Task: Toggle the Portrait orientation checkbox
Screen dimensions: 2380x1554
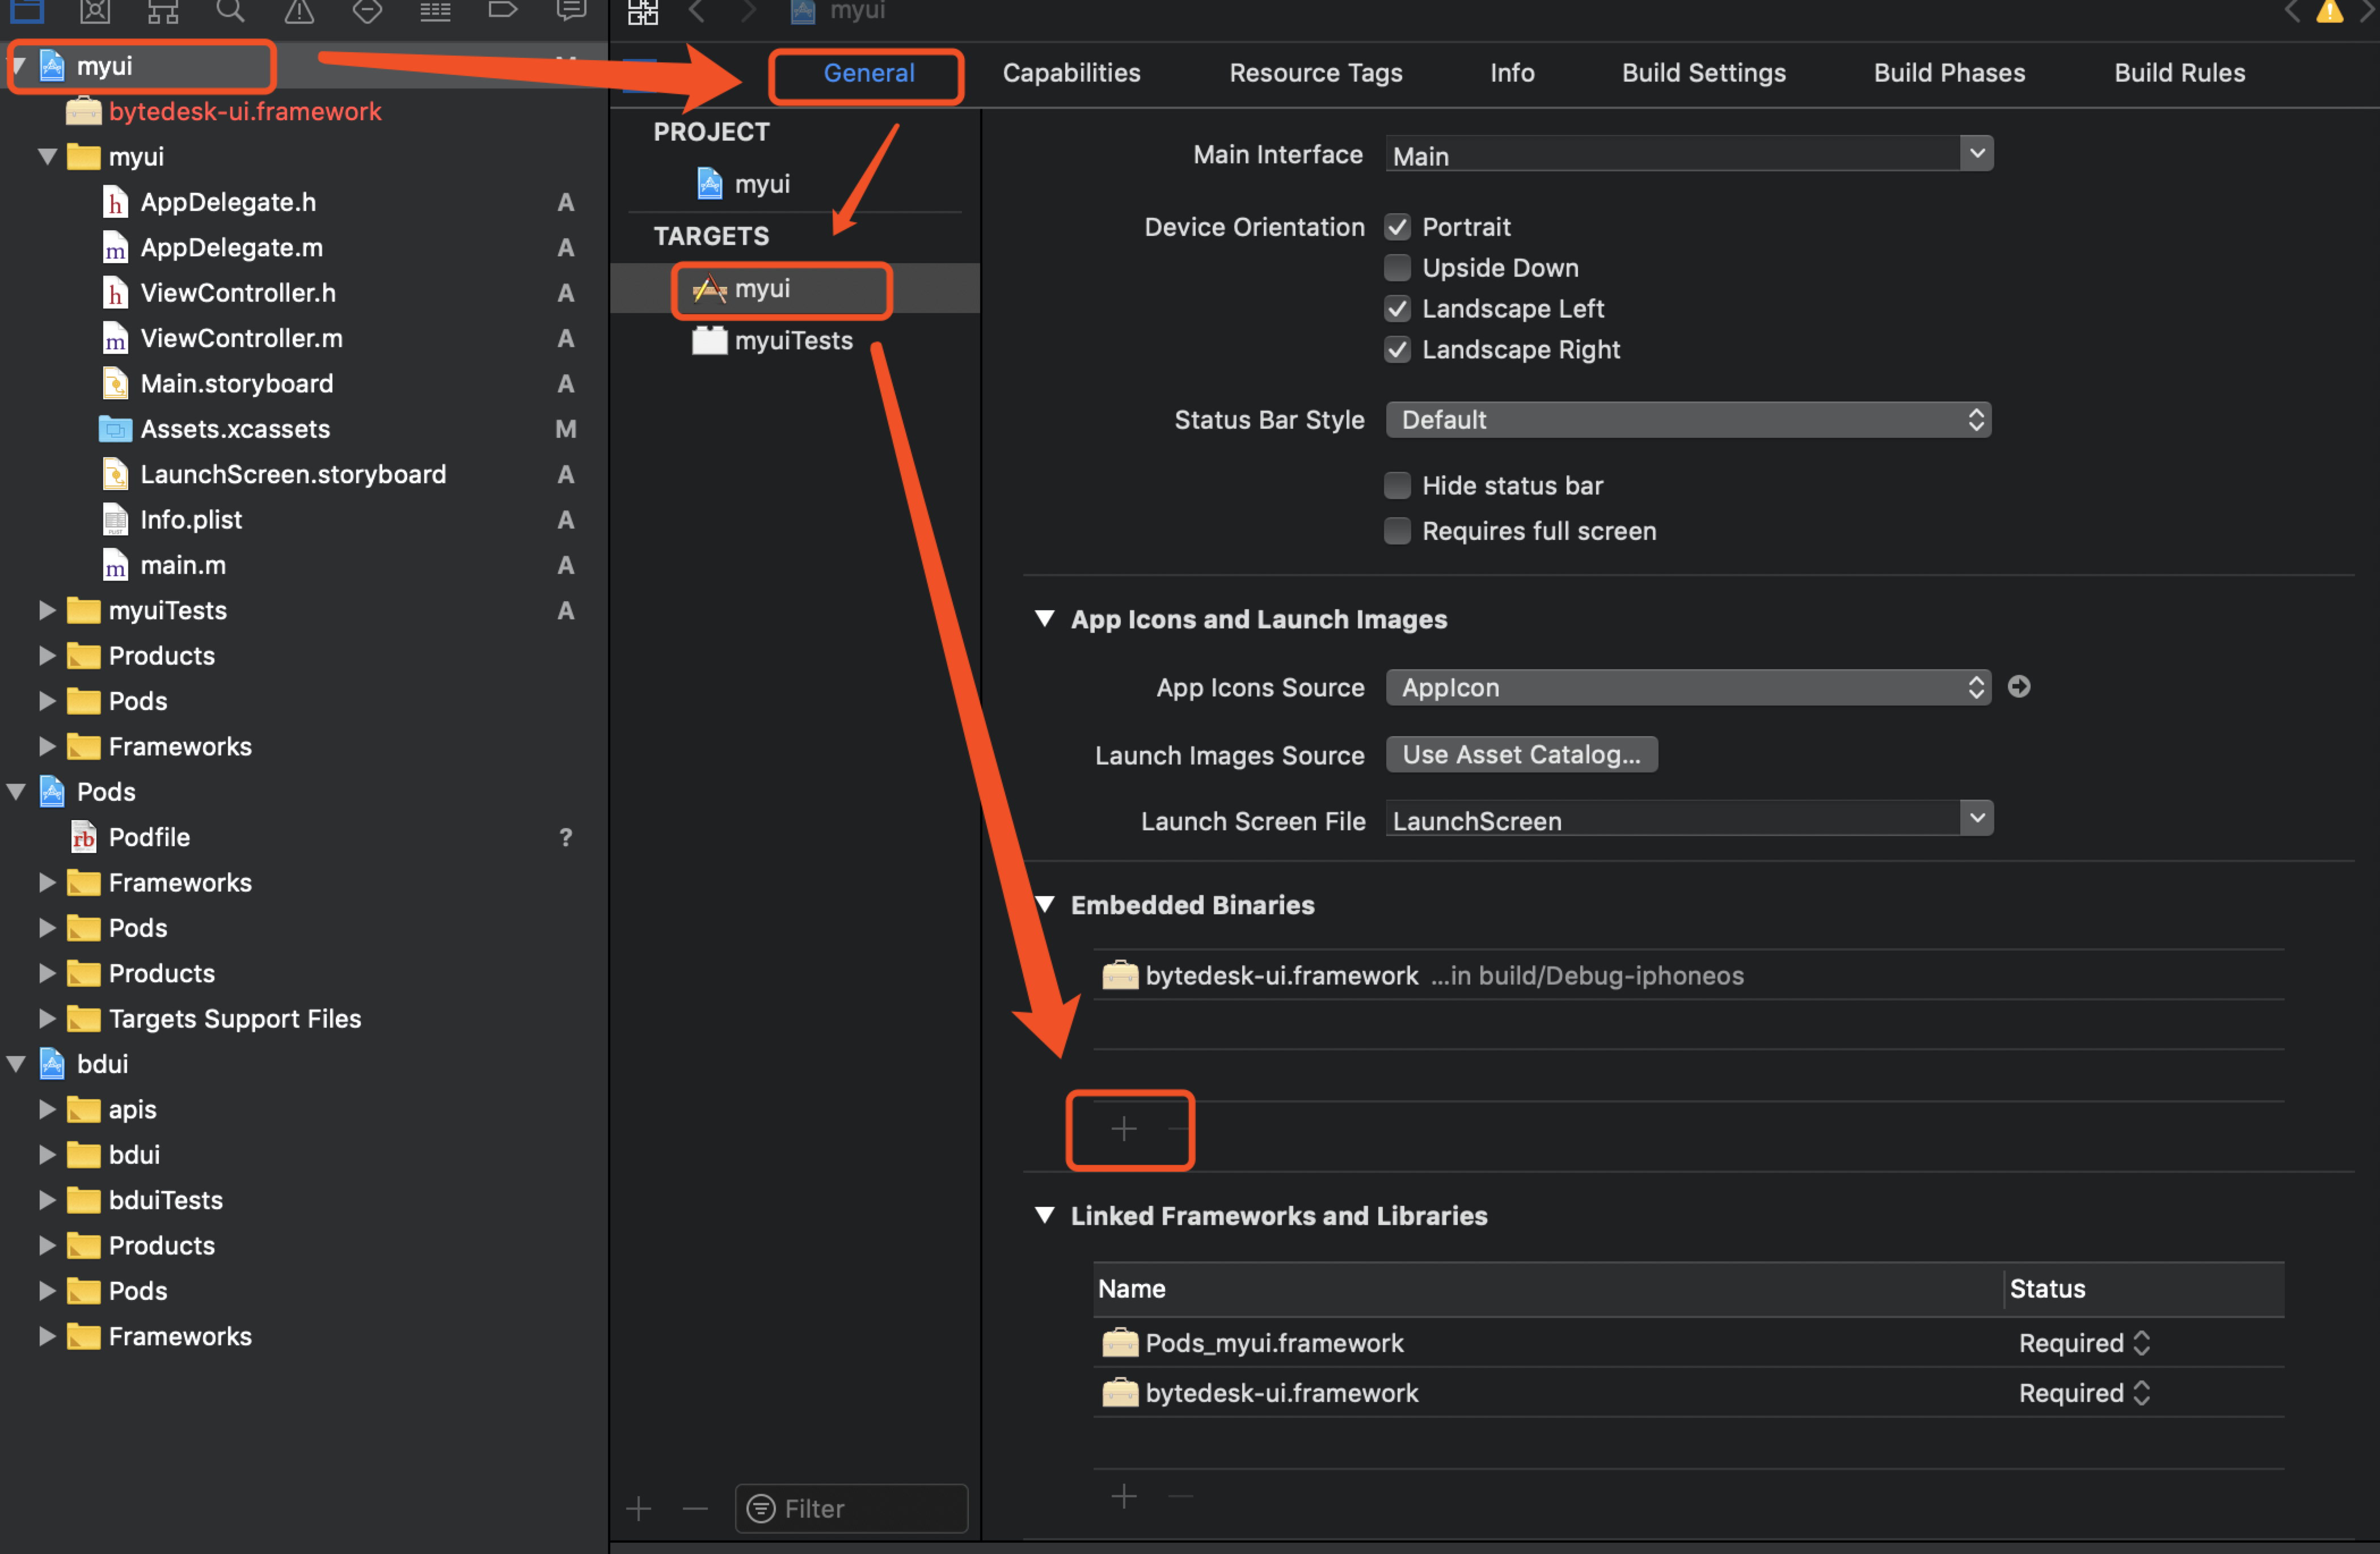Action: 1397,227
